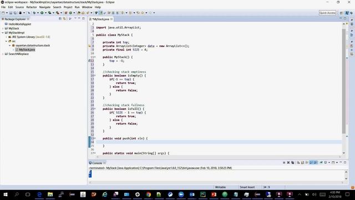355x200 pixels.
Task: Collapse the isEmpty method fold marker
Action: 95,76
